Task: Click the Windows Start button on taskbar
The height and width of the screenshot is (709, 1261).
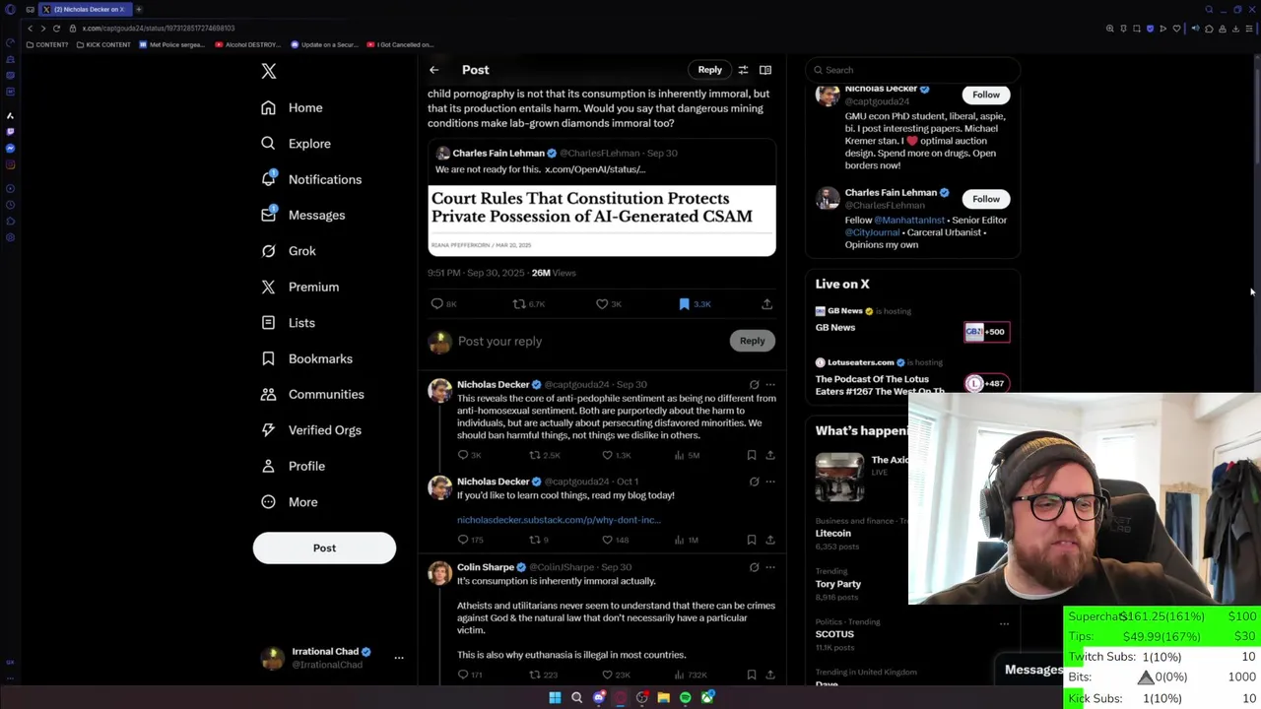Action: click(x=555, y=698)
